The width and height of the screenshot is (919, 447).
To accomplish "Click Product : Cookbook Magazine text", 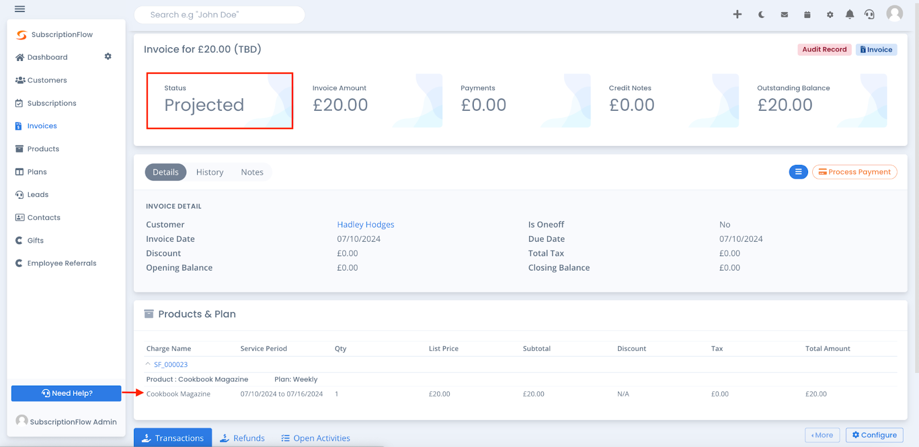I will pos(197,379).
